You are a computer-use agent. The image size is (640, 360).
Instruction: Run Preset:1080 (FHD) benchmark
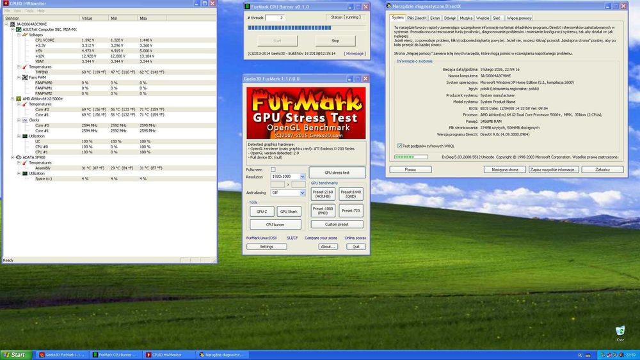[x=323, y=211]
